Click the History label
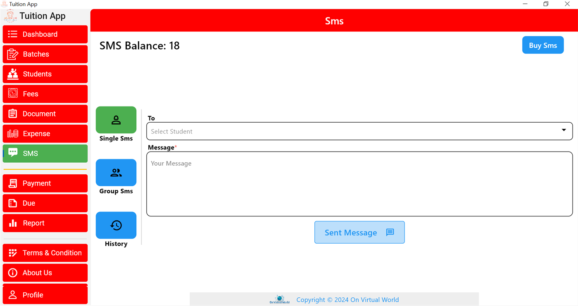This screenshot has height=306, width=578. [116, 244]
